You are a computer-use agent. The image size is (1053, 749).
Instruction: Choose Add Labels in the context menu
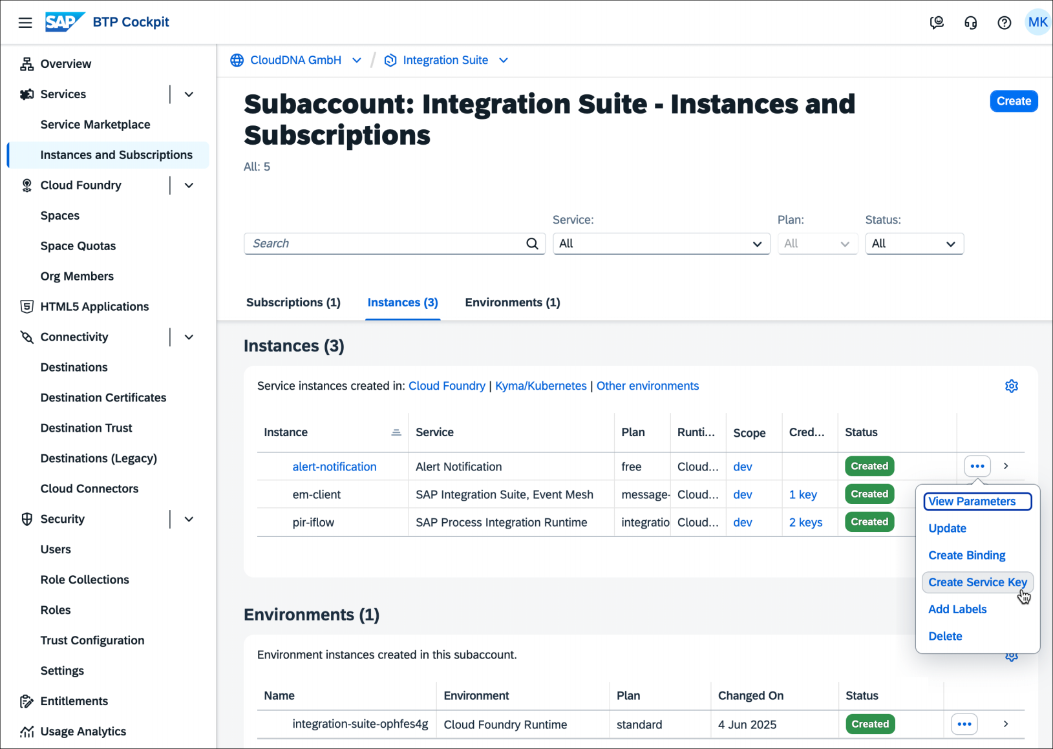coord(957,609)
